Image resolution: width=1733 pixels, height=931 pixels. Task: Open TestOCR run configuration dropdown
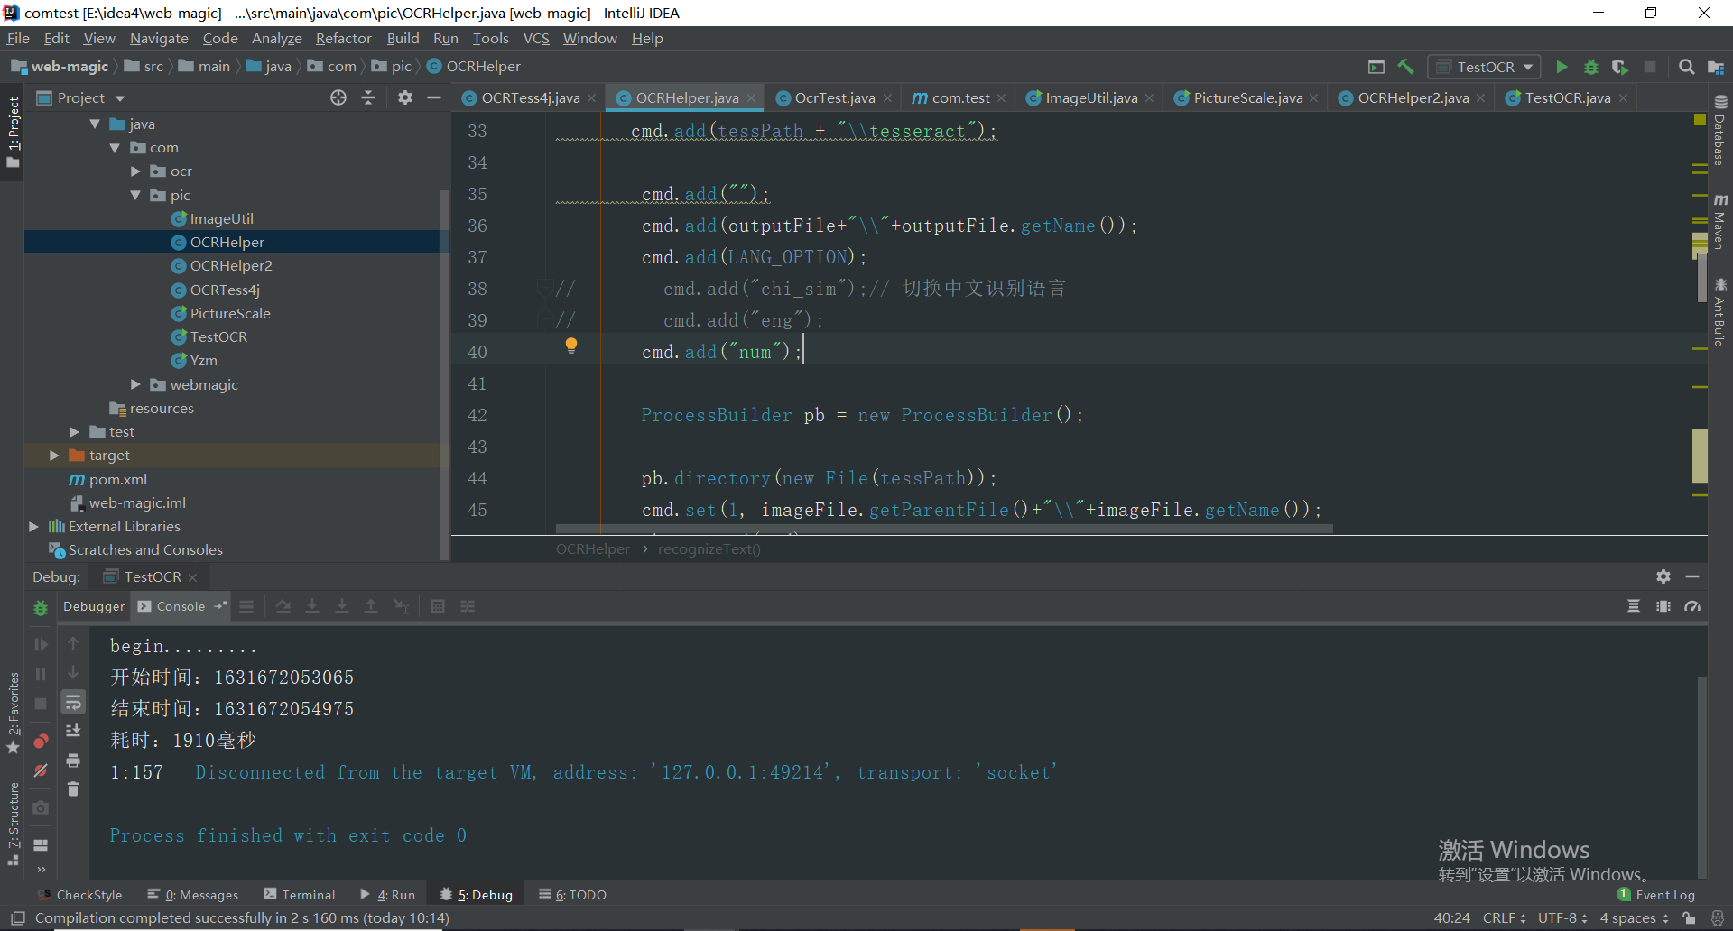1485,67
